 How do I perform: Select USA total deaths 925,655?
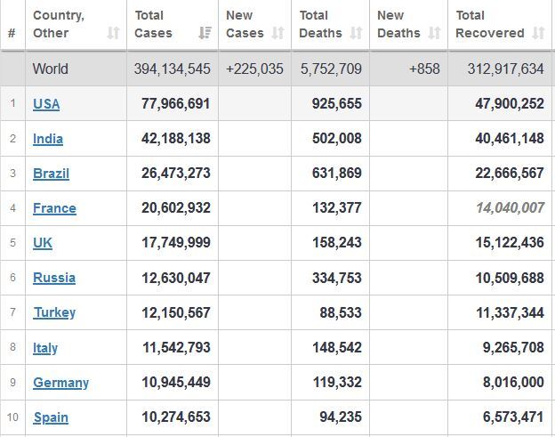[337, 104]
